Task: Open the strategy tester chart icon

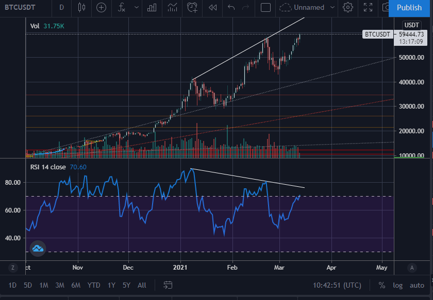Action: [x=172, y=7]
